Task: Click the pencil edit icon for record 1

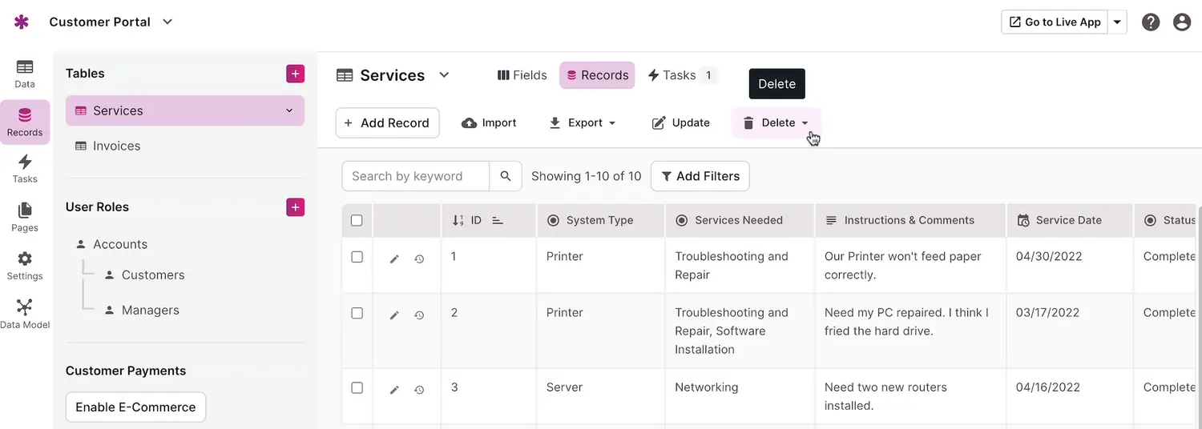Action: point(394,259)
